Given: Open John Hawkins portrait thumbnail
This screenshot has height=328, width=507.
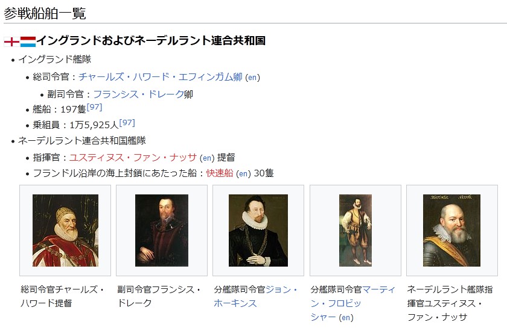Looking at the screenshot, I should coord(258,231).
